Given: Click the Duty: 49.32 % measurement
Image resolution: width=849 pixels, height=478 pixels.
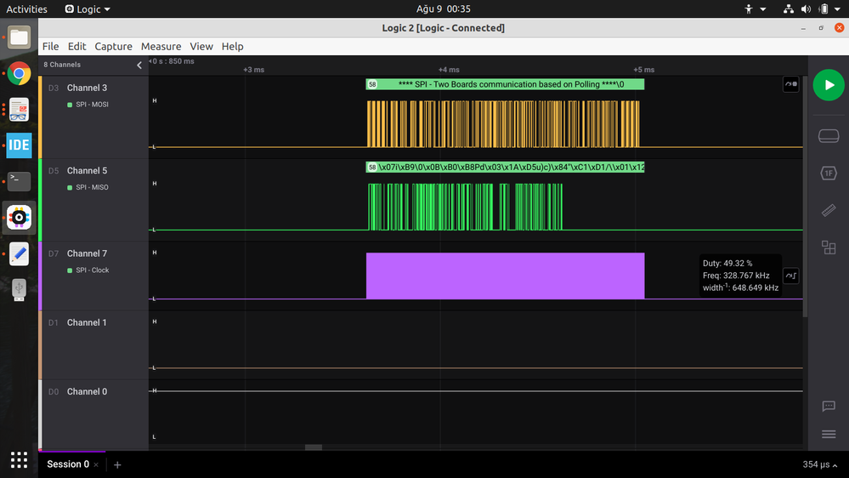Looking at the screenshot, I should tap(727, 264).
